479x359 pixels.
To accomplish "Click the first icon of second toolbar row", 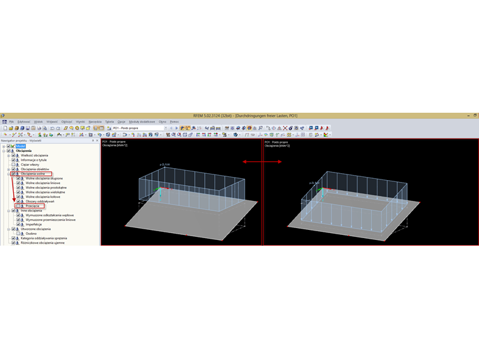I will tap(5, 135).
